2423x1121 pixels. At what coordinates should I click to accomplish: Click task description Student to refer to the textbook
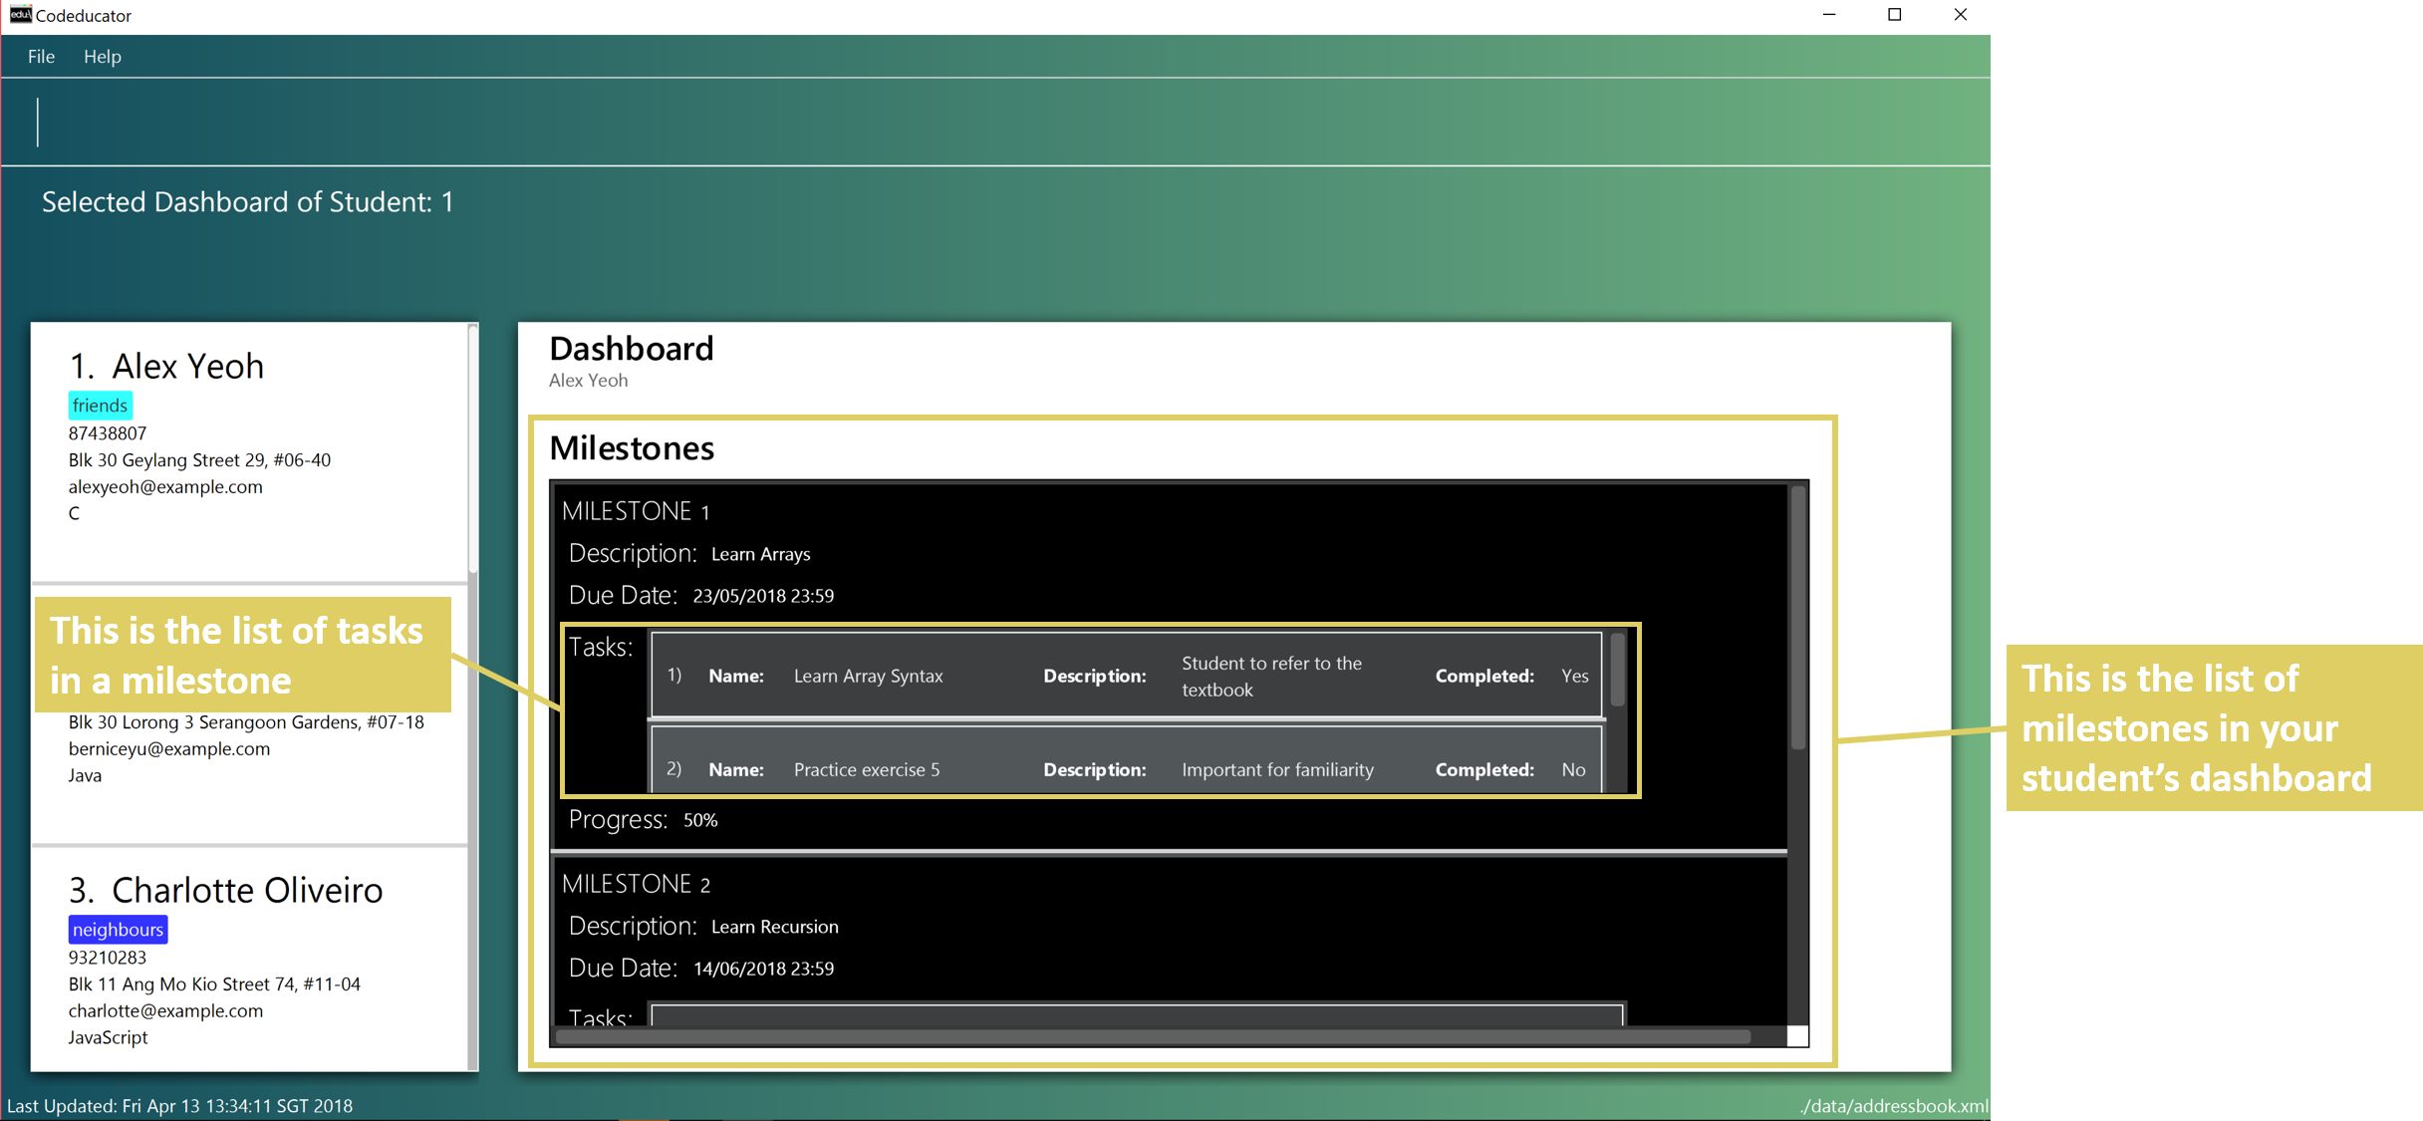(x=1271, y=677)
